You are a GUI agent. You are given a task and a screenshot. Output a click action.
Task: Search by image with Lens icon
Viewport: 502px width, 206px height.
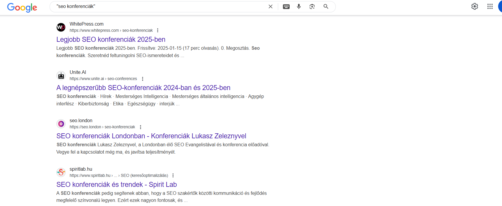click(x=312, y=6)
